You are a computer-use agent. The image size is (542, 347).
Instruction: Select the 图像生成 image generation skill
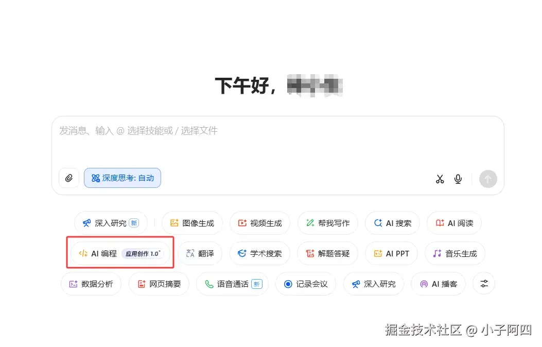tap(192, 223)
